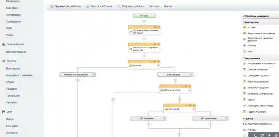This screenshot has height=137, width=279.
Task: Click 'Экспорт' in toolbar
Action: pos(154,6)
